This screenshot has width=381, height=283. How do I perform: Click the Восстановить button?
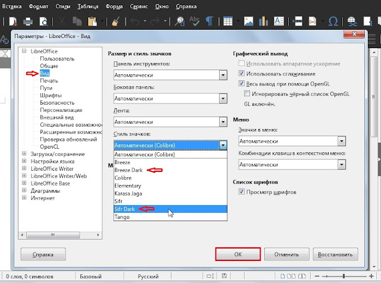point(335,254)
